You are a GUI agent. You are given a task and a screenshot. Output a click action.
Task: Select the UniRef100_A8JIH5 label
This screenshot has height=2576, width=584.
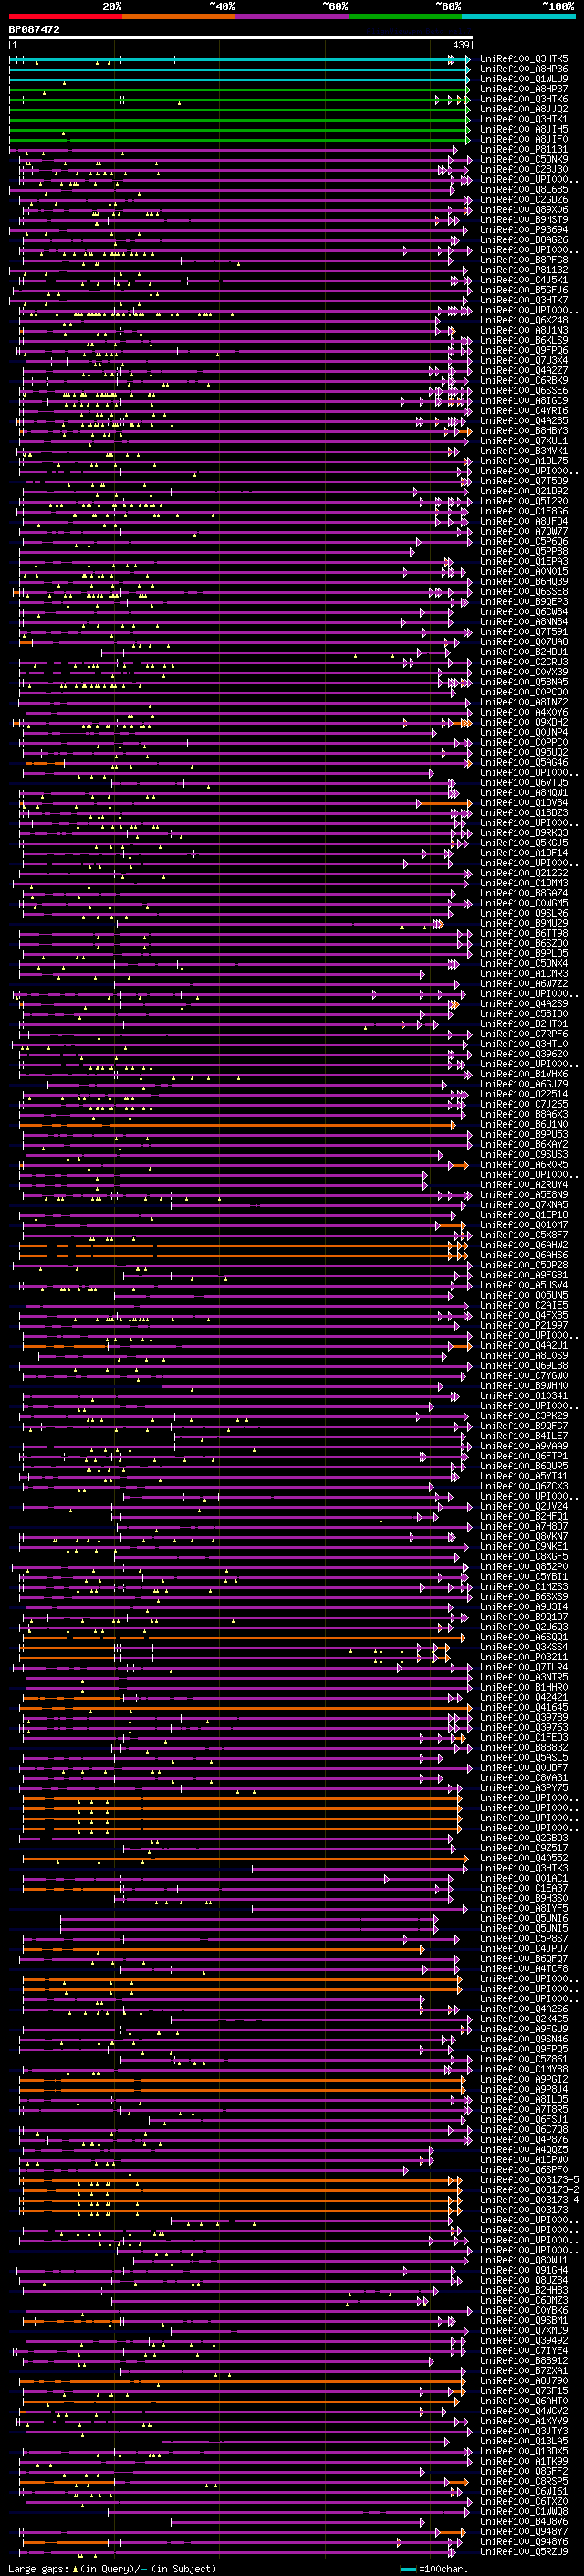[x=524, y=129]
